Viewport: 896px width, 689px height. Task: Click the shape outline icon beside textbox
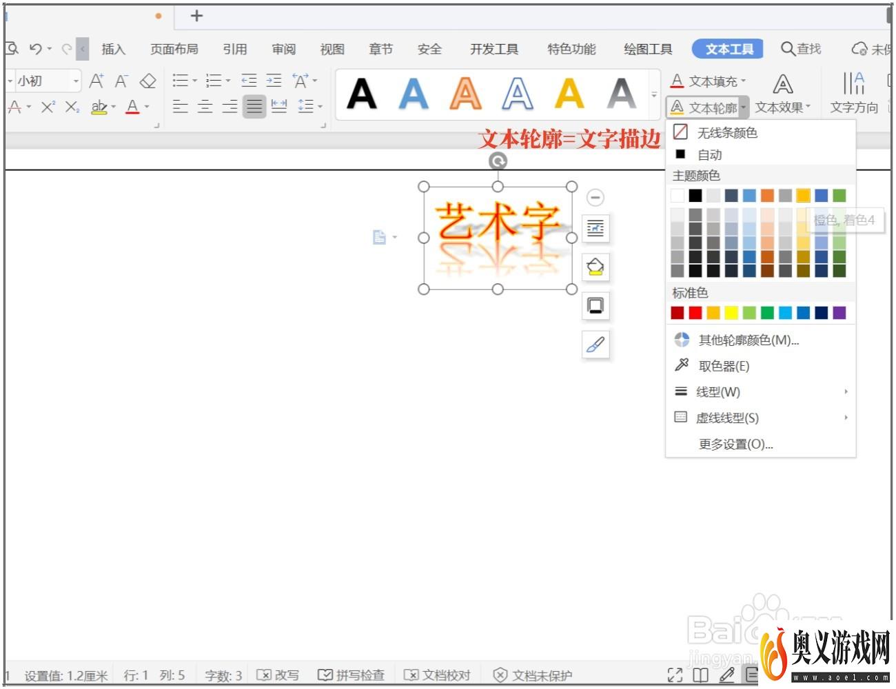point(595,305)
